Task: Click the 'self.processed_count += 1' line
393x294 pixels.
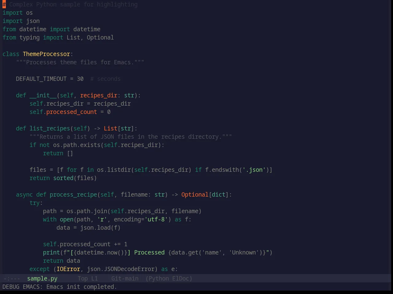Action: point(85,244)
